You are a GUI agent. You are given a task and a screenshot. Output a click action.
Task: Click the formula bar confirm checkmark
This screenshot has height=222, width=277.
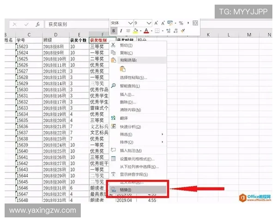(x=26, y=25)
